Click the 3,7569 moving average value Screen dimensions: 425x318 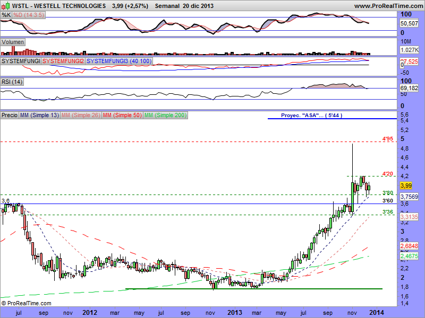[409, 197]
